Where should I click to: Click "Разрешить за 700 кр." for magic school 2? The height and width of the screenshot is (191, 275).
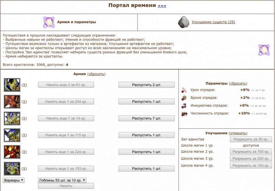[251, 152]
